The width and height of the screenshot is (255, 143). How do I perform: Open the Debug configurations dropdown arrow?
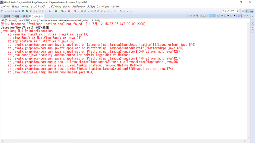53,11
